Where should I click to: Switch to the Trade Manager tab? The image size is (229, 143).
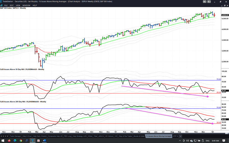tap(15, 136)
